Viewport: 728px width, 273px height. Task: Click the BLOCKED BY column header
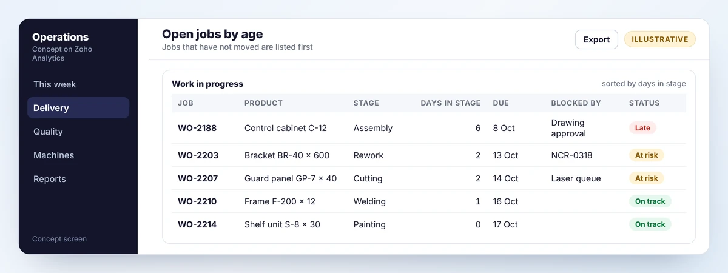coord(576,103)
